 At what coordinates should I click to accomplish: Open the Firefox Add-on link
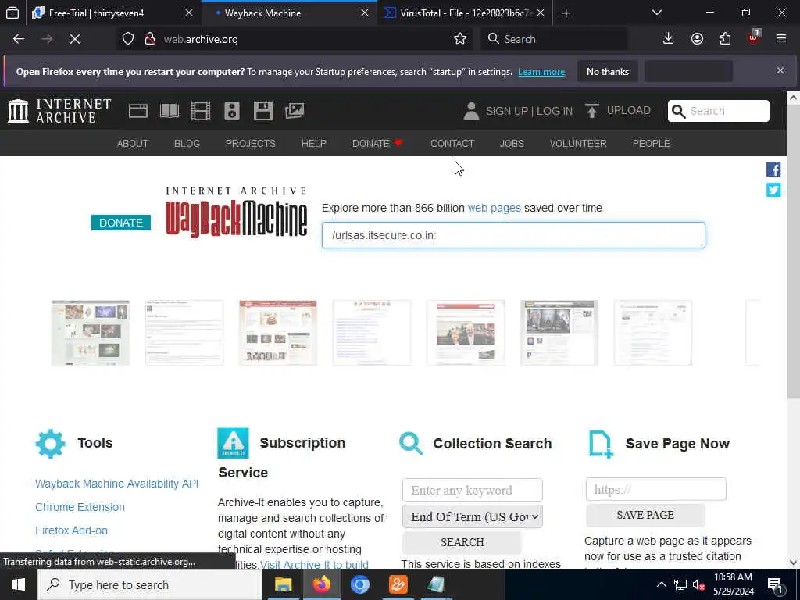[71, 530]
